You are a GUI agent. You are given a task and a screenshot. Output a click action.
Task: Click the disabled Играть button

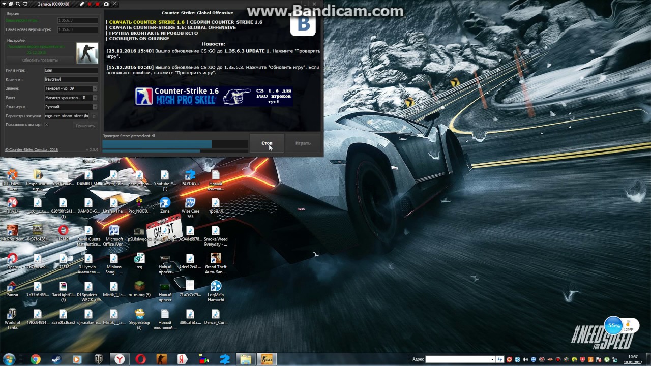click(303, 143)
